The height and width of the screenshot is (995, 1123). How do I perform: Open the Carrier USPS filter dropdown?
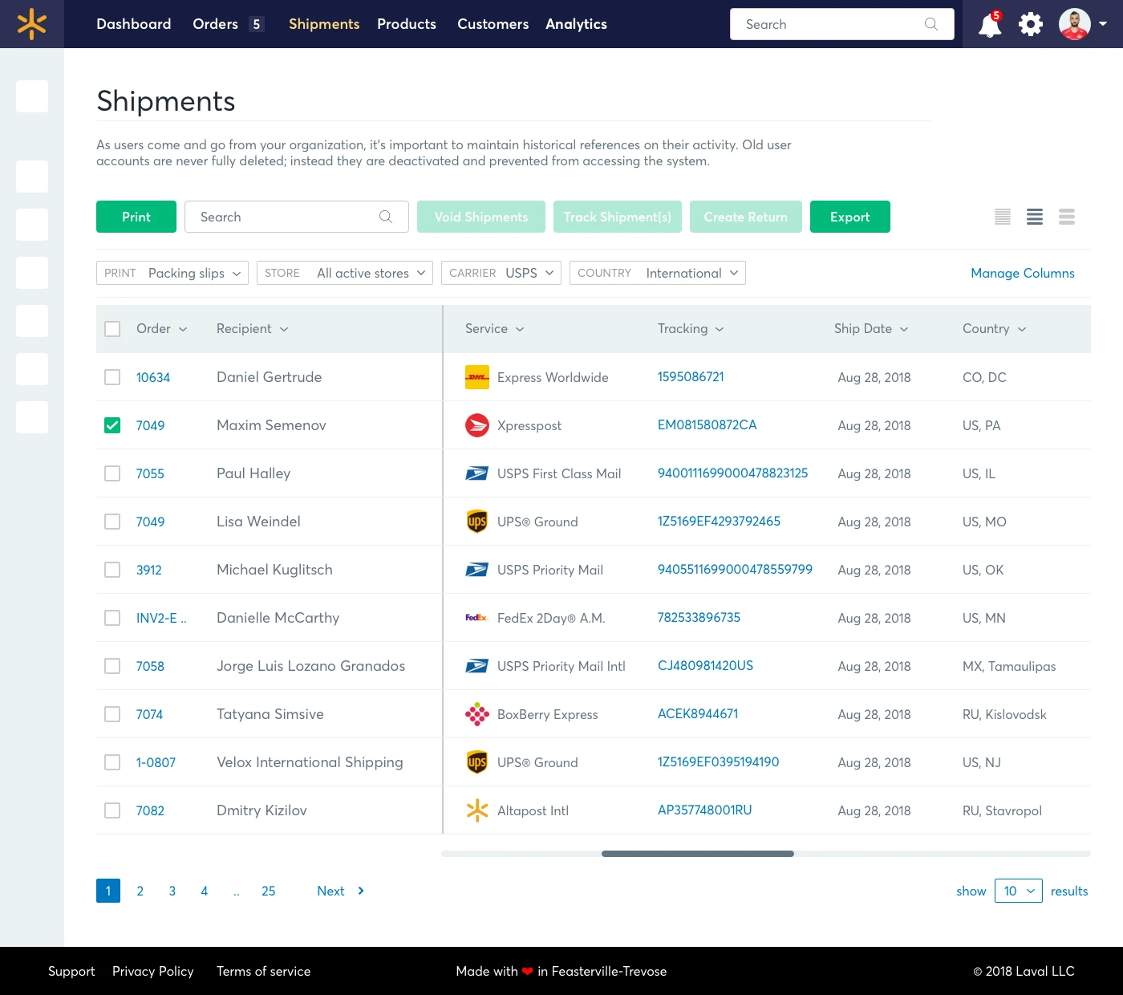tap(501, 273)
